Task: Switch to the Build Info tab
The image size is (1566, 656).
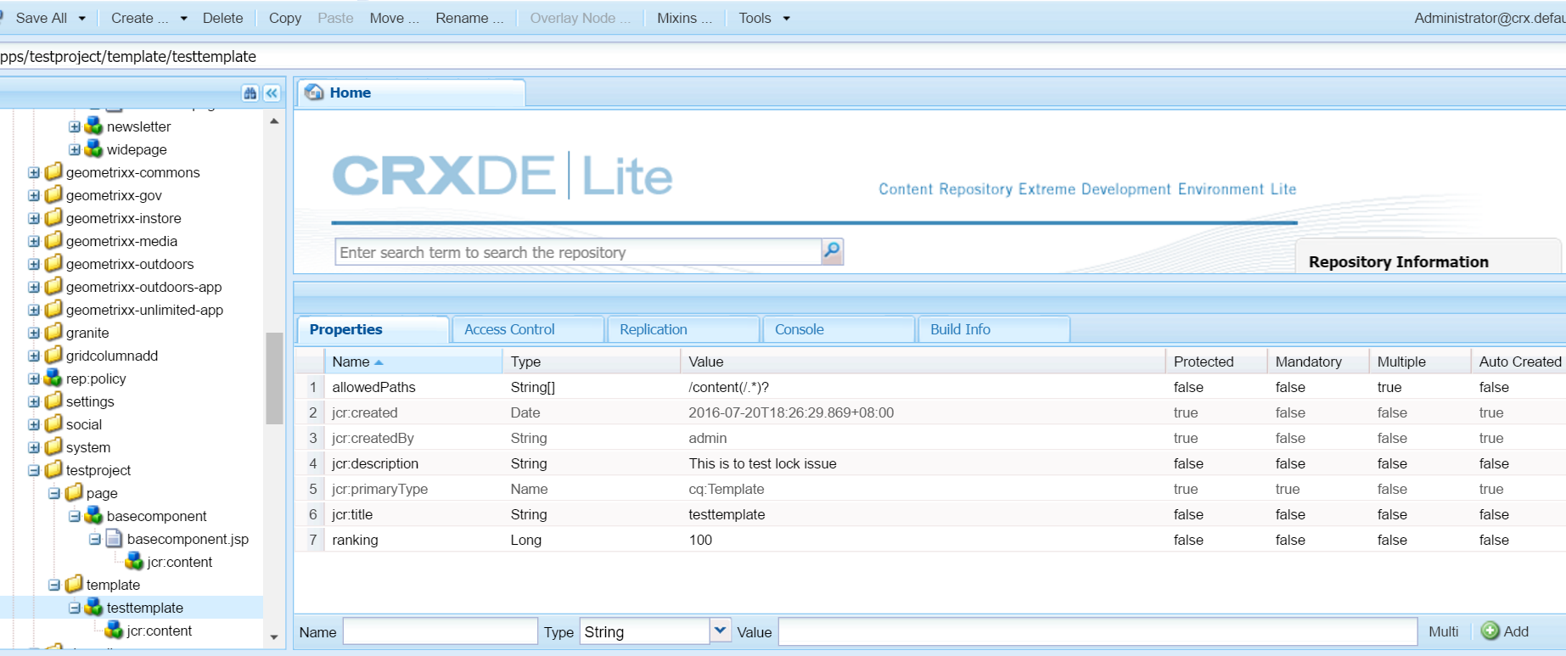Action: [994, 329]
